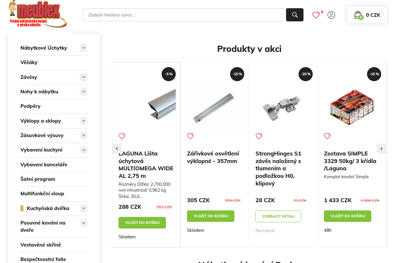Screen dimensions: 395x263
Task: Expand Zásuvkové výsuvy category chevron
Action: (x=84, y=135)
